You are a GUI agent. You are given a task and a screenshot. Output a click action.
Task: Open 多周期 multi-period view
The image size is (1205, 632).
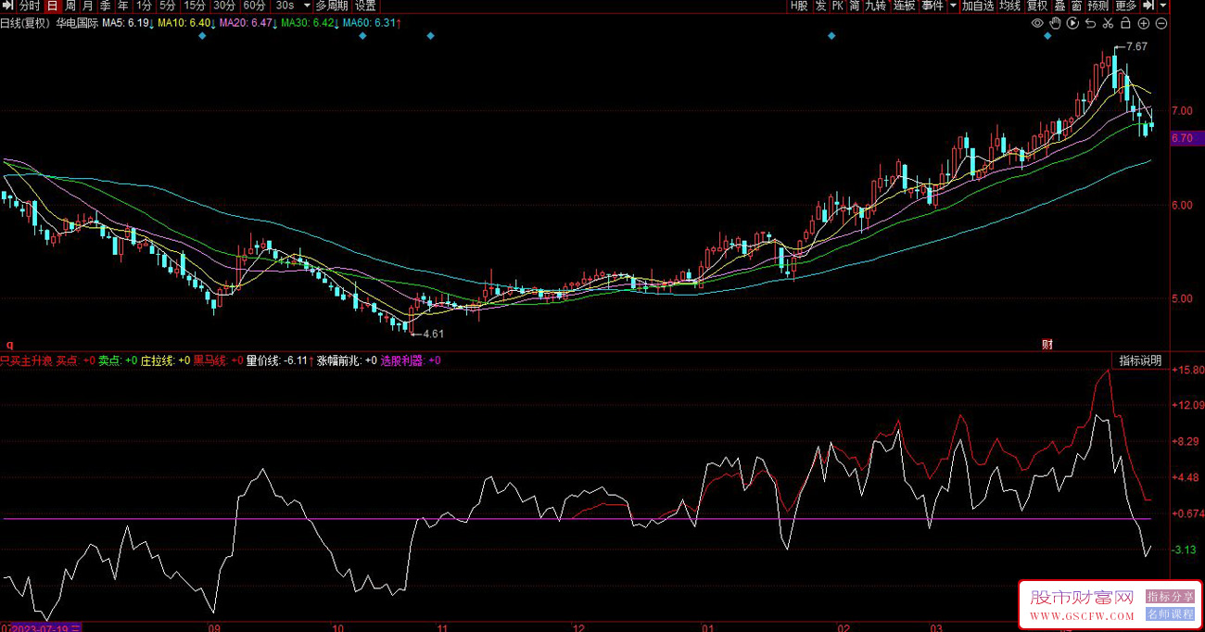click(x=333, y=6)
